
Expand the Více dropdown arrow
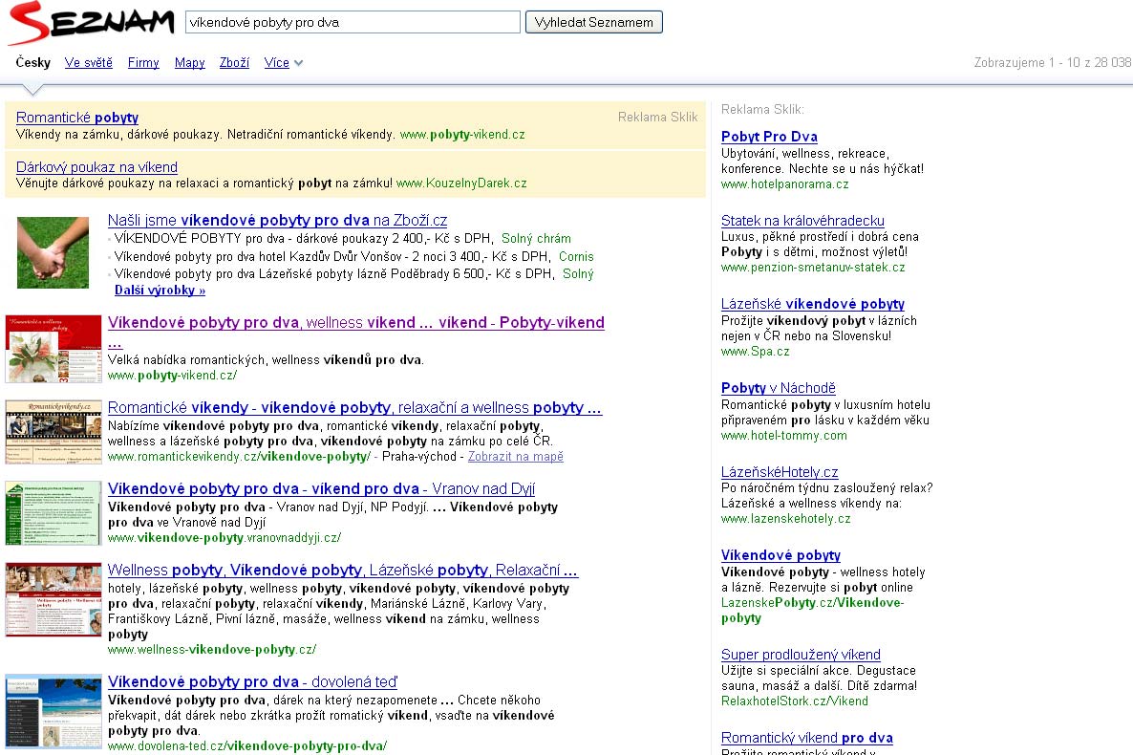click(x=298, y=63)
